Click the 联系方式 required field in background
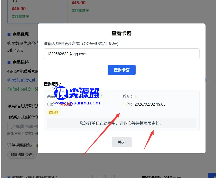This screenshot has width=216, height=178. pos(22,126)
